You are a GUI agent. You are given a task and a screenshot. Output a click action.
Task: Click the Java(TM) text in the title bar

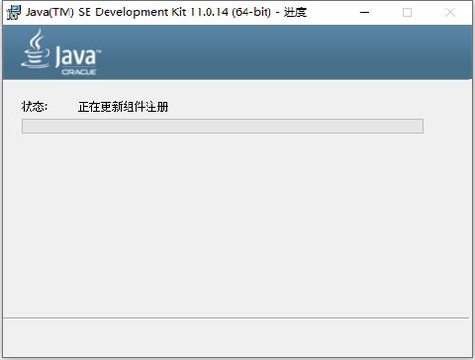pyautogui.click(x=49, y=12)
